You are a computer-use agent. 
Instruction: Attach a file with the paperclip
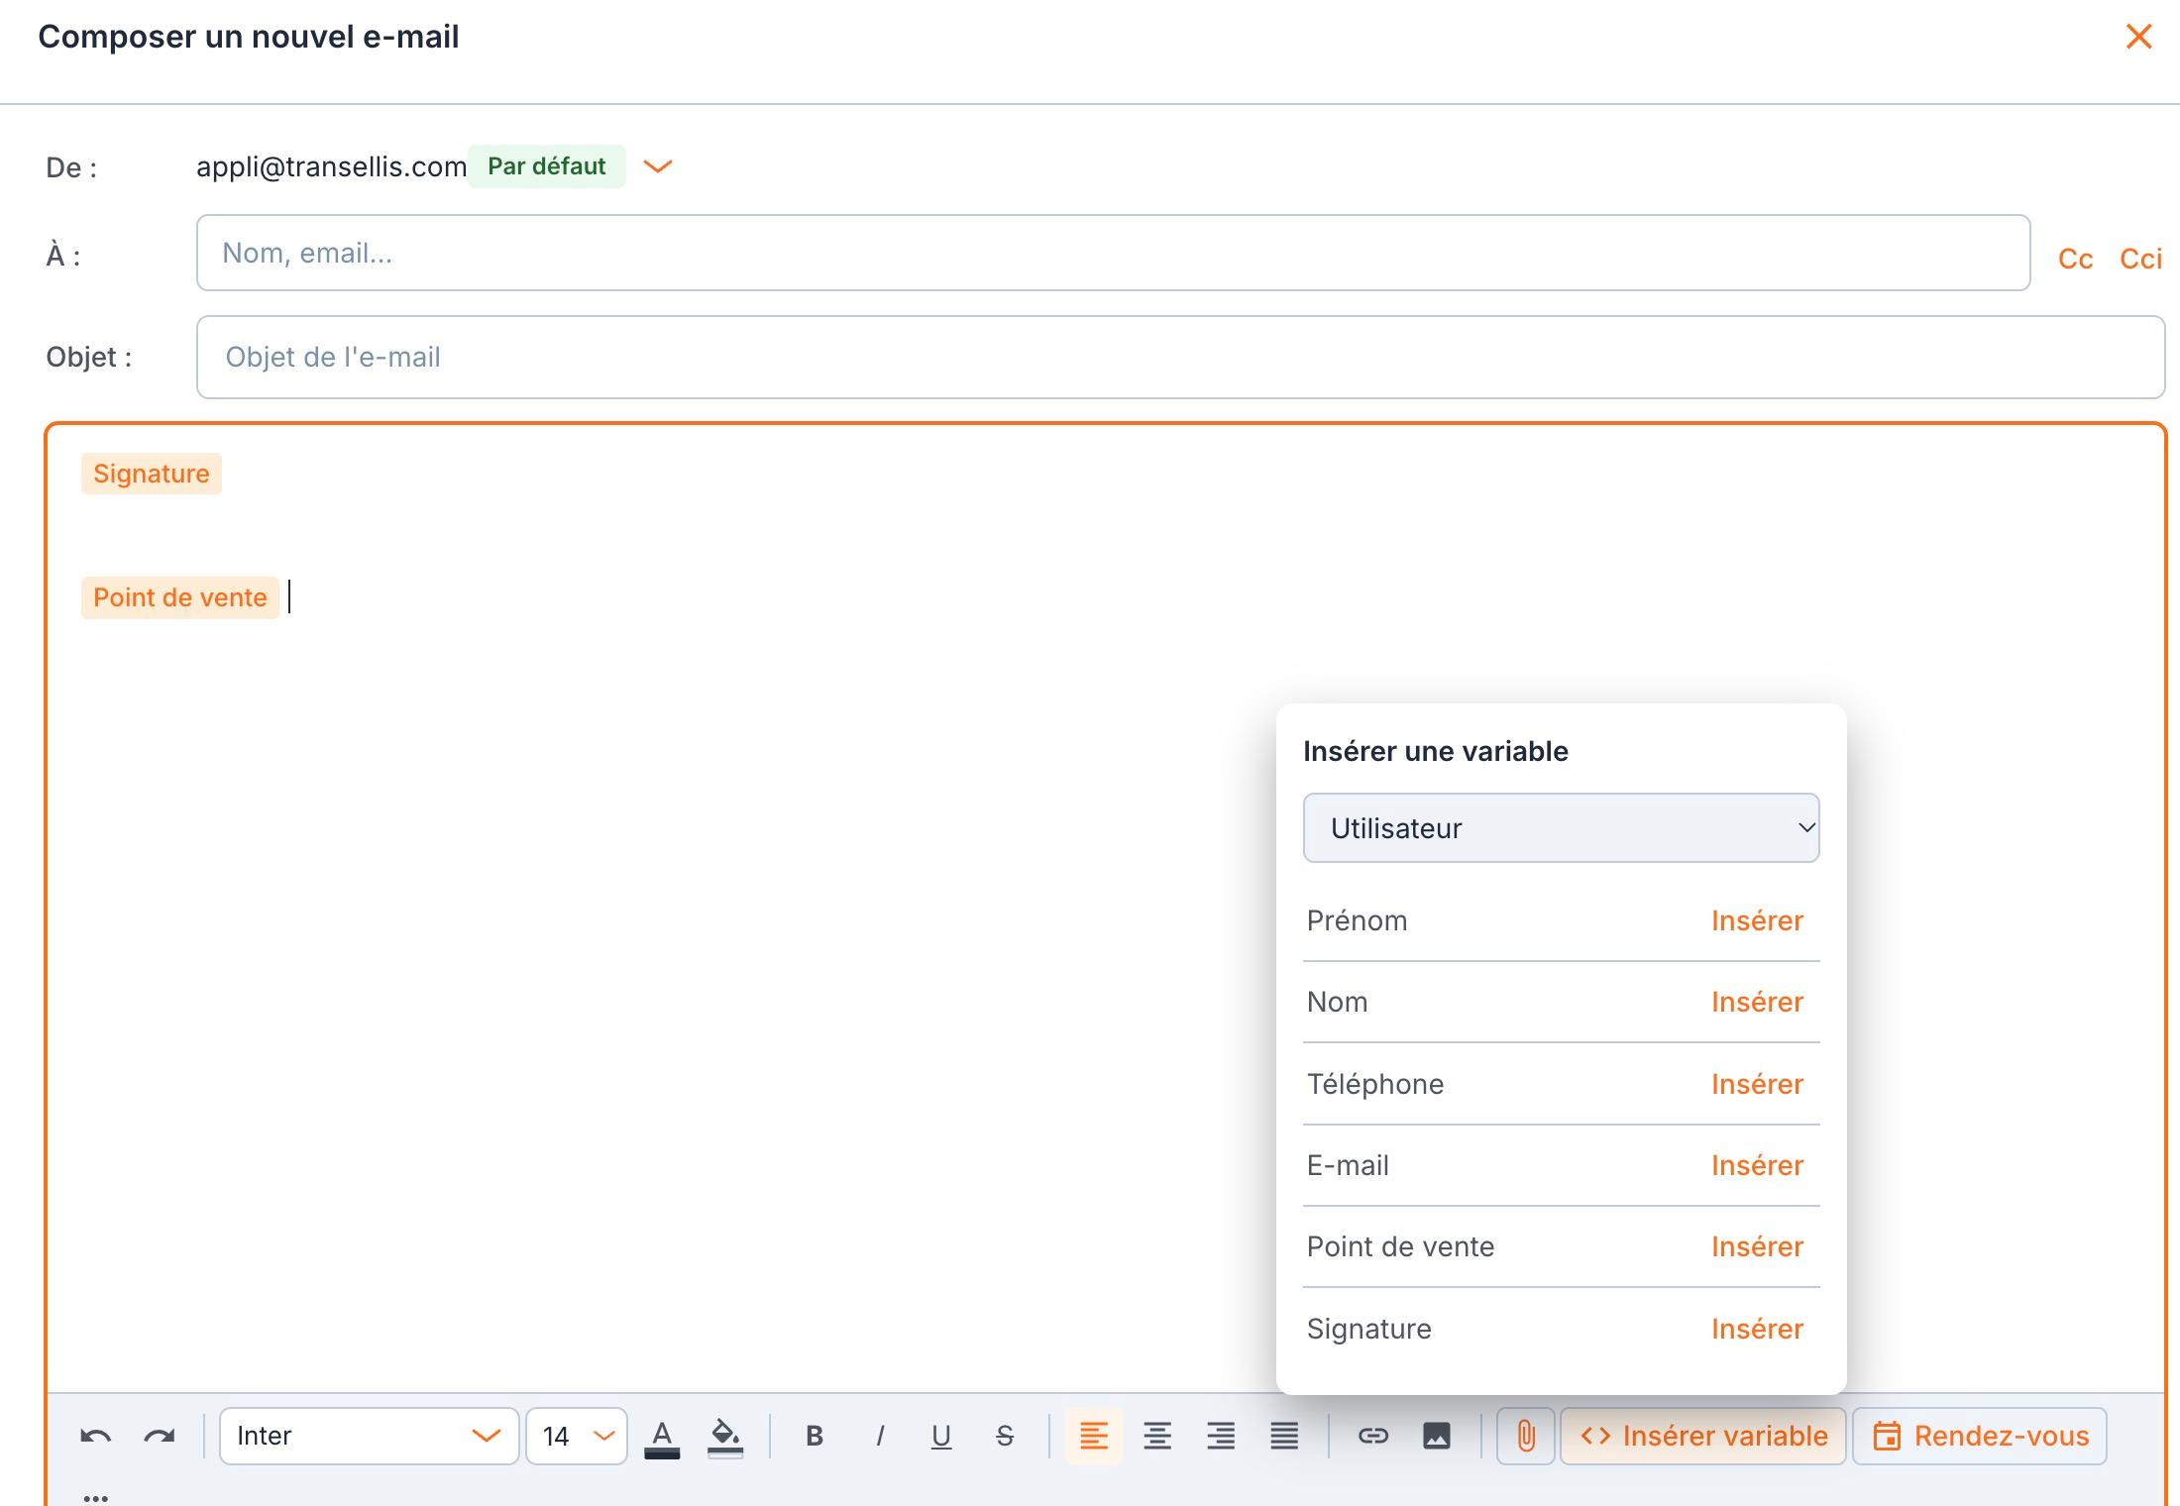pyautogui.click(x=1526, y=1436)
